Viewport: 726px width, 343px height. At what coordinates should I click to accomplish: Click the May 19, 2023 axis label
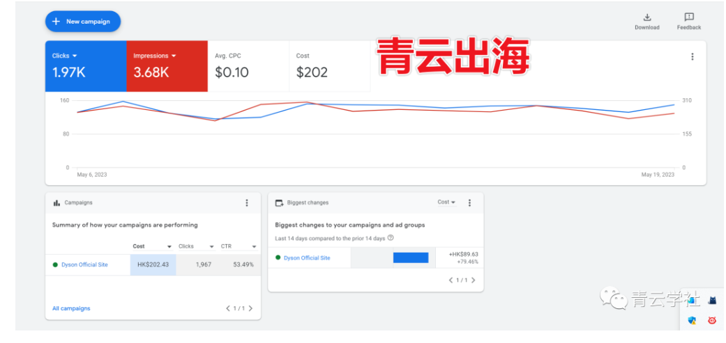pos(658,175)
